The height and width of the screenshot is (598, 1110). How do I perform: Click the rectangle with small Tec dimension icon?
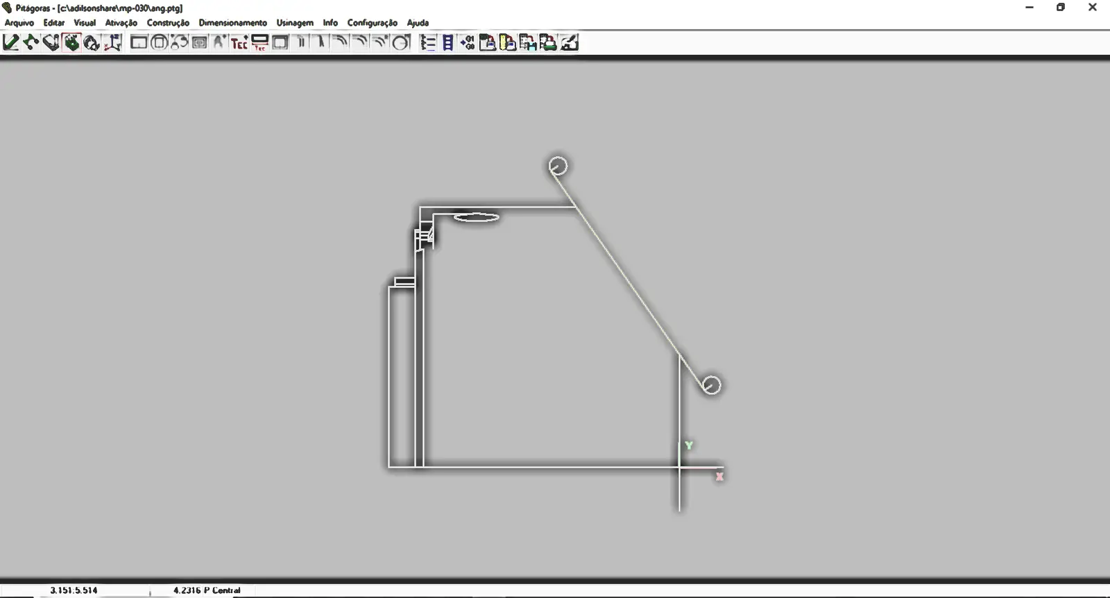[x=259, y=43]
